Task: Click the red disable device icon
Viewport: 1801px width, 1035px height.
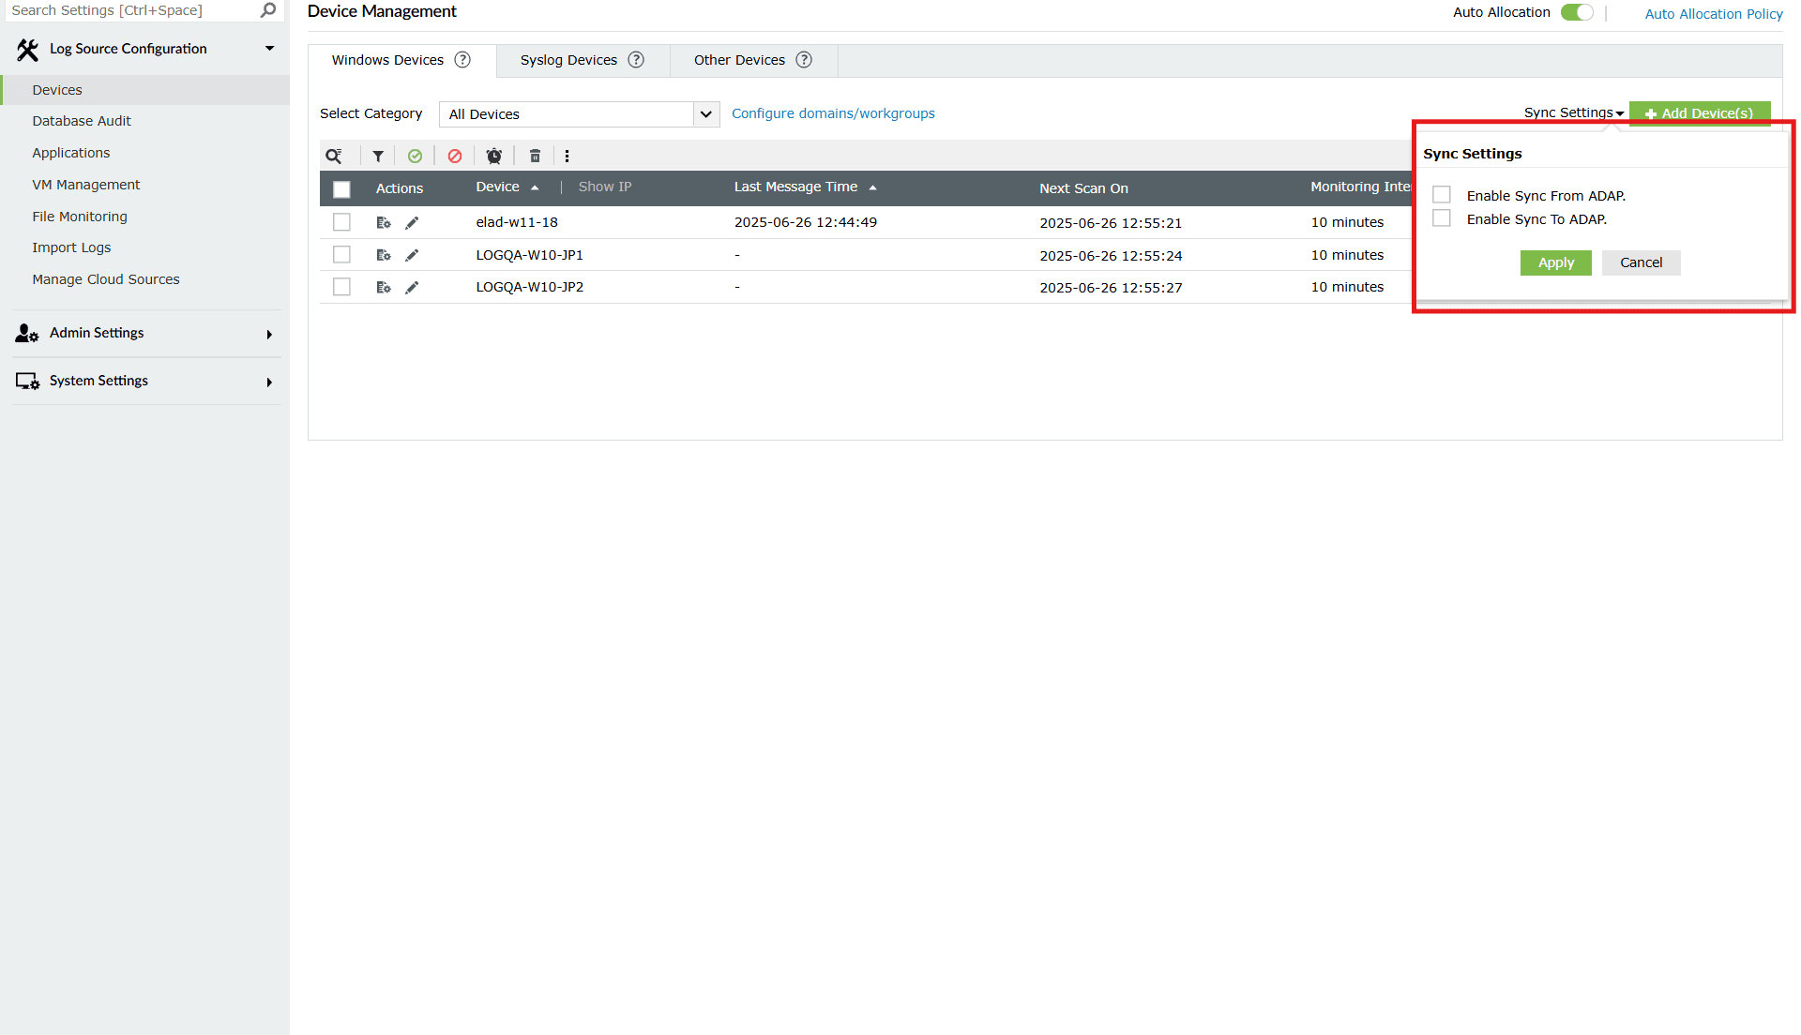Action: (455, 156)
